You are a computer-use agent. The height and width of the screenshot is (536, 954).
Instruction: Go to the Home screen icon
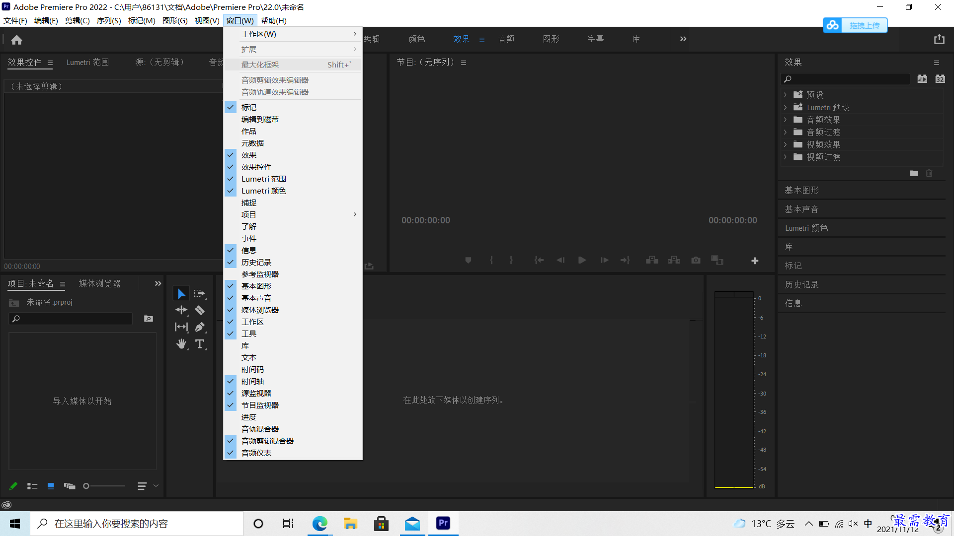(x=17, y=40)
